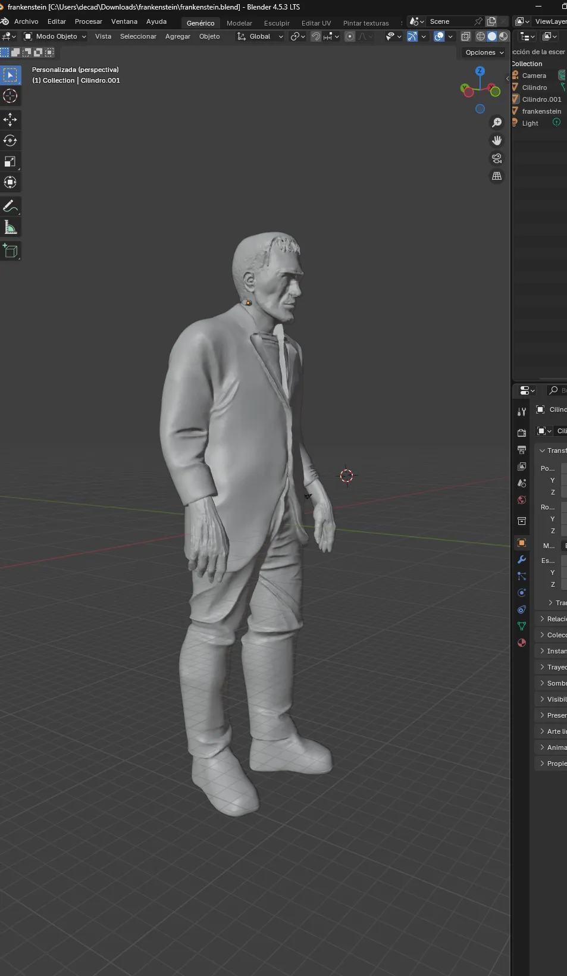Open the visibility and selectability filter dropdown
The image size is (567, 976).
(393, 36)
